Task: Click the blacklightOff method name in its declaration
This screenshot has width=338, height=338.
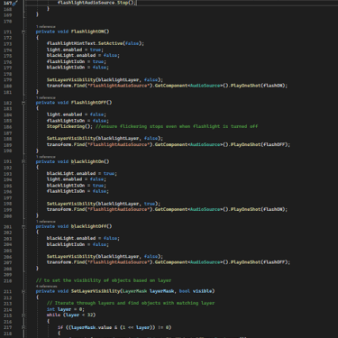Action: (x=89, y=226)
